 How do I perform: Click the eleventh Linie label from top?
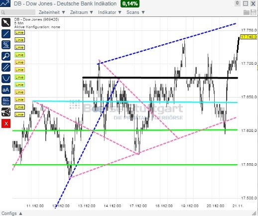(19, 107)
